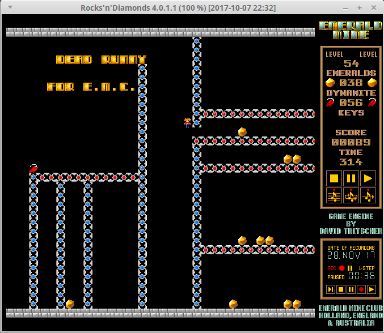Click the red dynamite stick on the ledge
The width and height of the screenshot is (384, 333).
coord(33,168)
